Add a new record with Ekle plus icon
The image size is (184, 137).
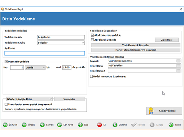pyautogui.click(x=80, y=125)
